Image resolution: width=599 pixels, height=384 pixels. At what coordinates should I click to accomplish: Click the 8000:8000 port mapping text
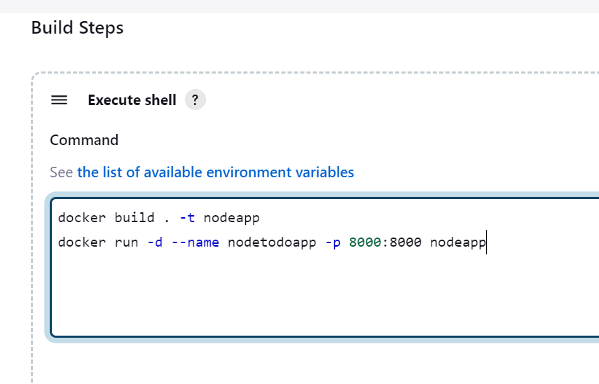click(x=385, y=242)
